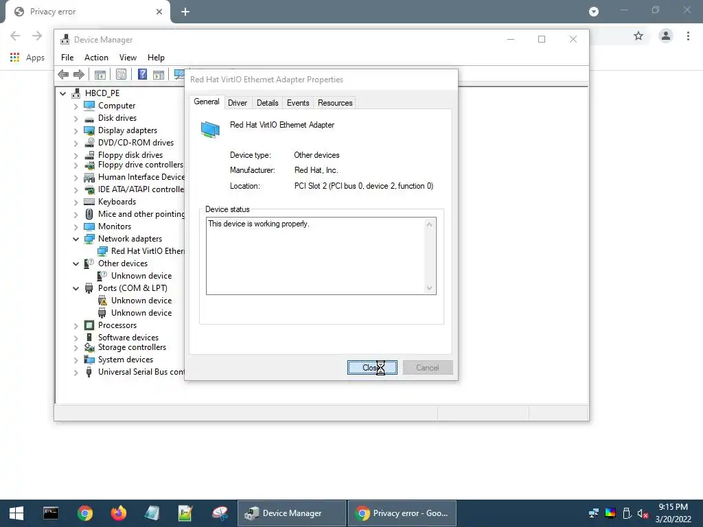Switch to Device Manager taskbar button
The width and height of the screenshot is (703, 527).
pyautogui.click(x=291, y=513)
